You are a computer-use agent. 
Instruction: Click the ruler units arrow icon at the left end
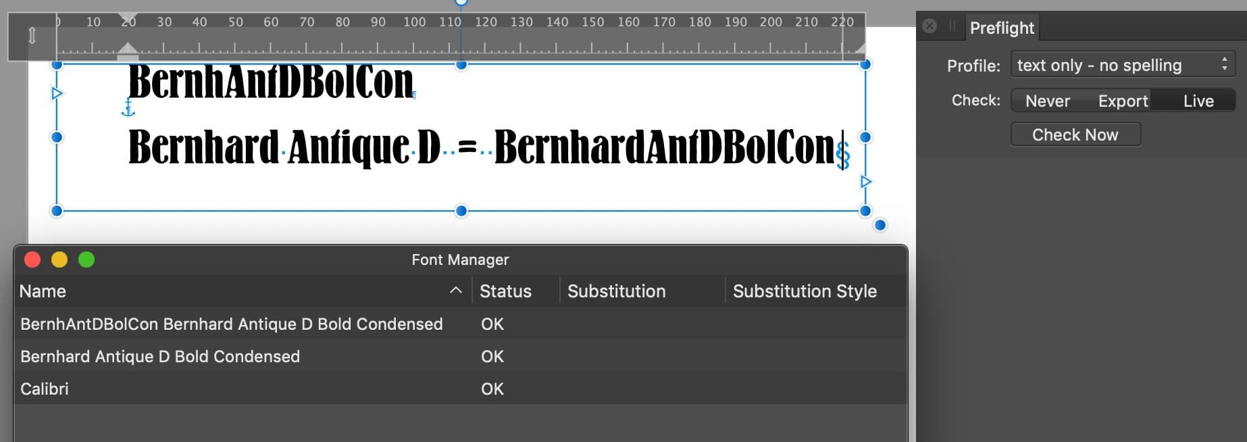coord(32,36)
